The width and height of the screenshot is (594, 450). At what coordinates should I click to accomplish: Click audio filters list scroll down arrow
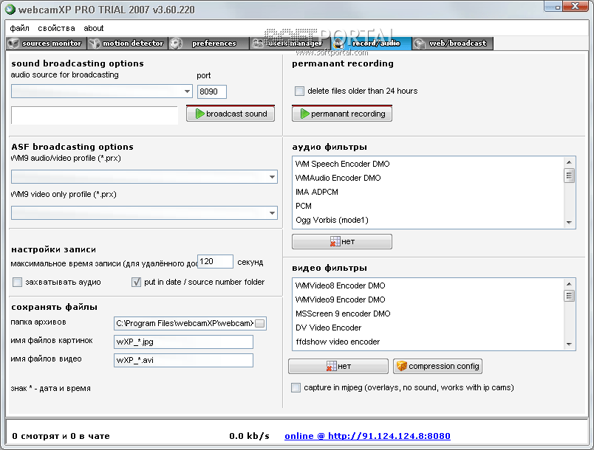tap(569, 222)
